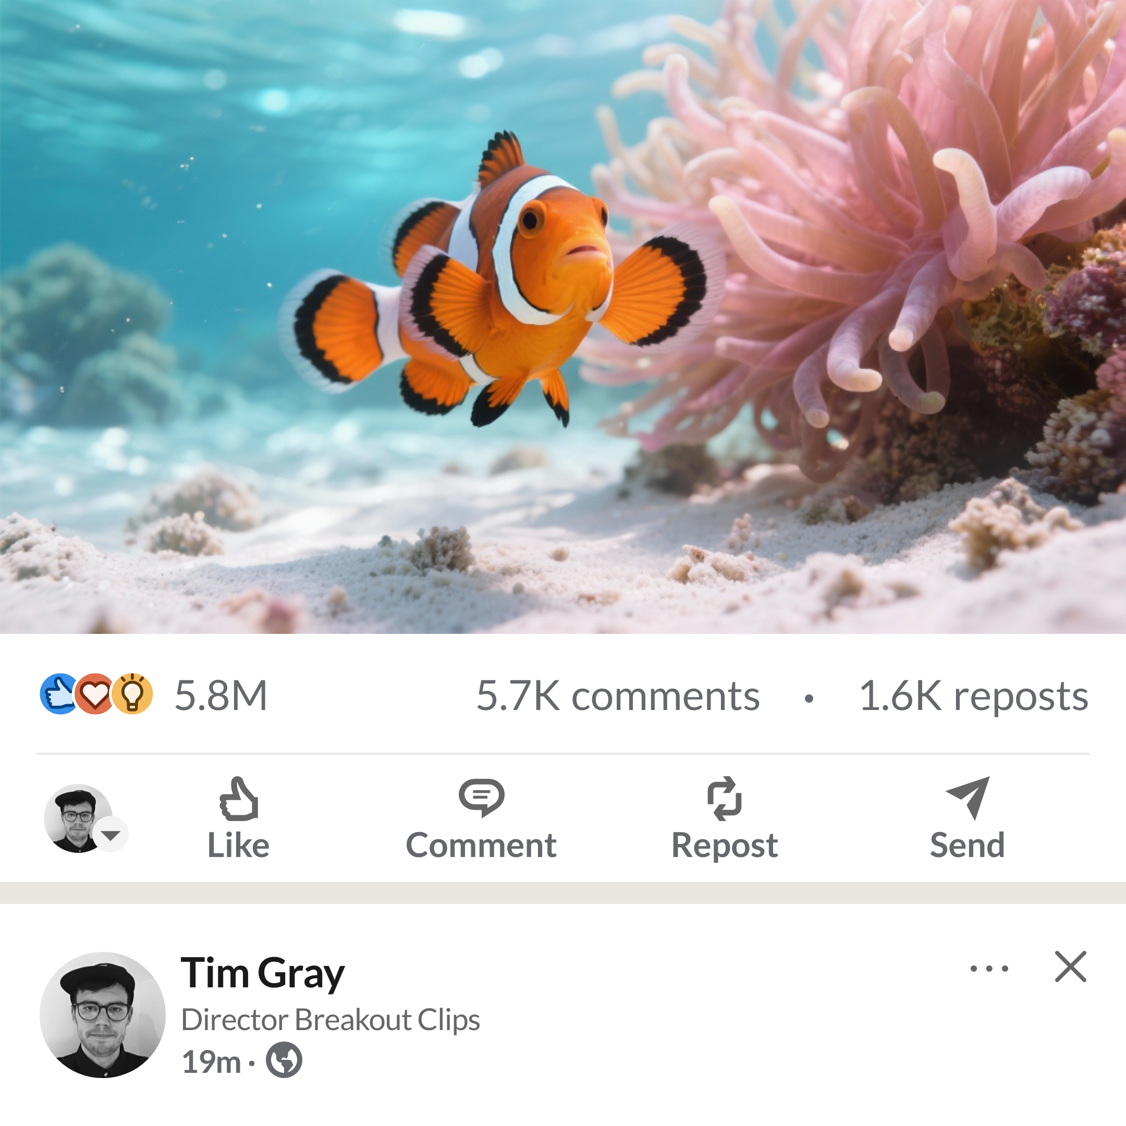Tap the Comment speech bubble icon
This screenshot has width=1126, height=1126.
(481, 797)
